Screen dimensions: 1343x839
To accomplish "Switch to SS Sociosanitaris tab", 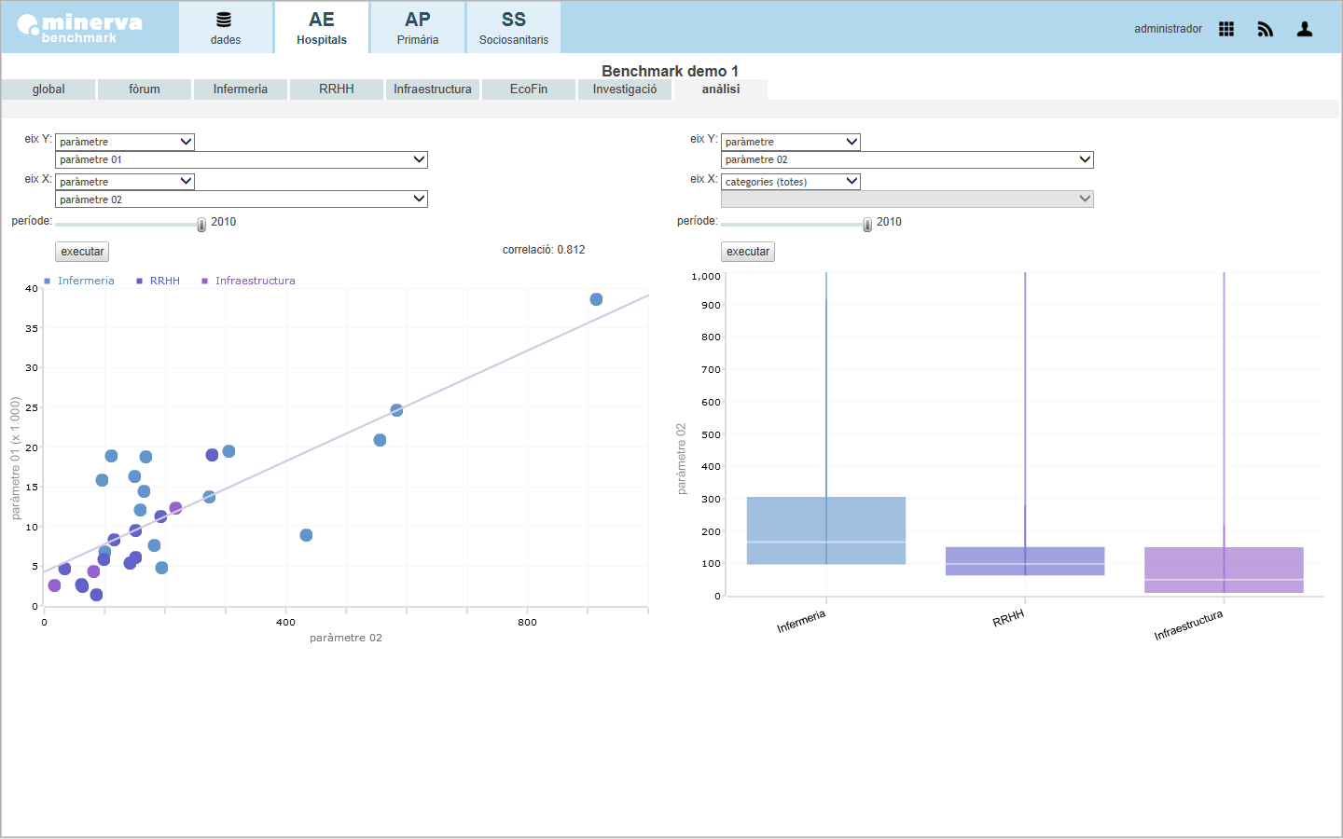I will [x=514, y=27].
